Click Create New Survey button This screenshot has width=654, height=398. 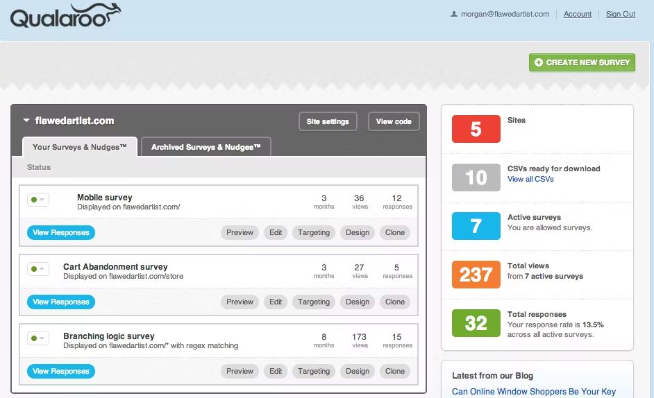pos(582,62)
